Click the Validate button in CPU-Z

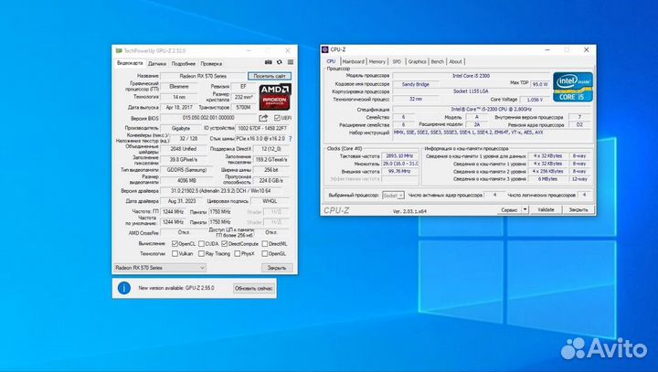pos(546,209)
